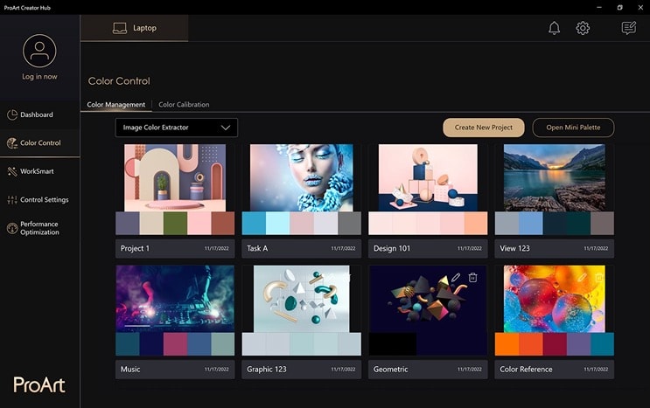The image size is (650, 408).
Task: Click the Color Control page heading
Action: click(x=119, y=81)
